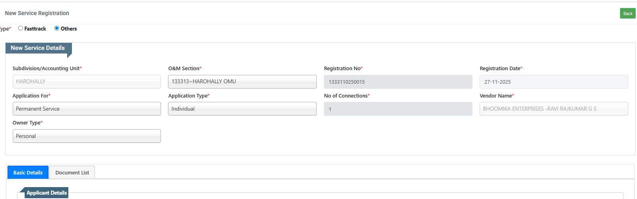Click the Vendor Name label text
637x199 pixels.
[x=496, y=96]
